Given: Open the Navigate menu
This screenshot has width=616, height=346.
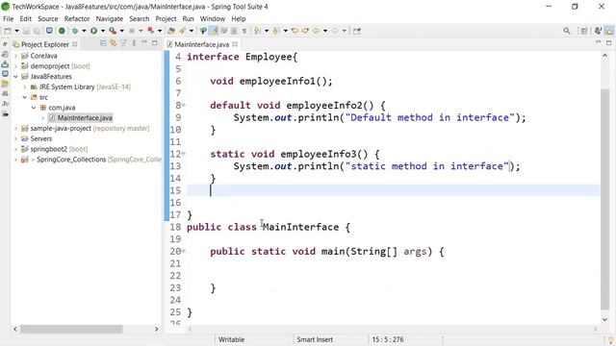Looking at the screenshot, I should click(x=109, y=19).
